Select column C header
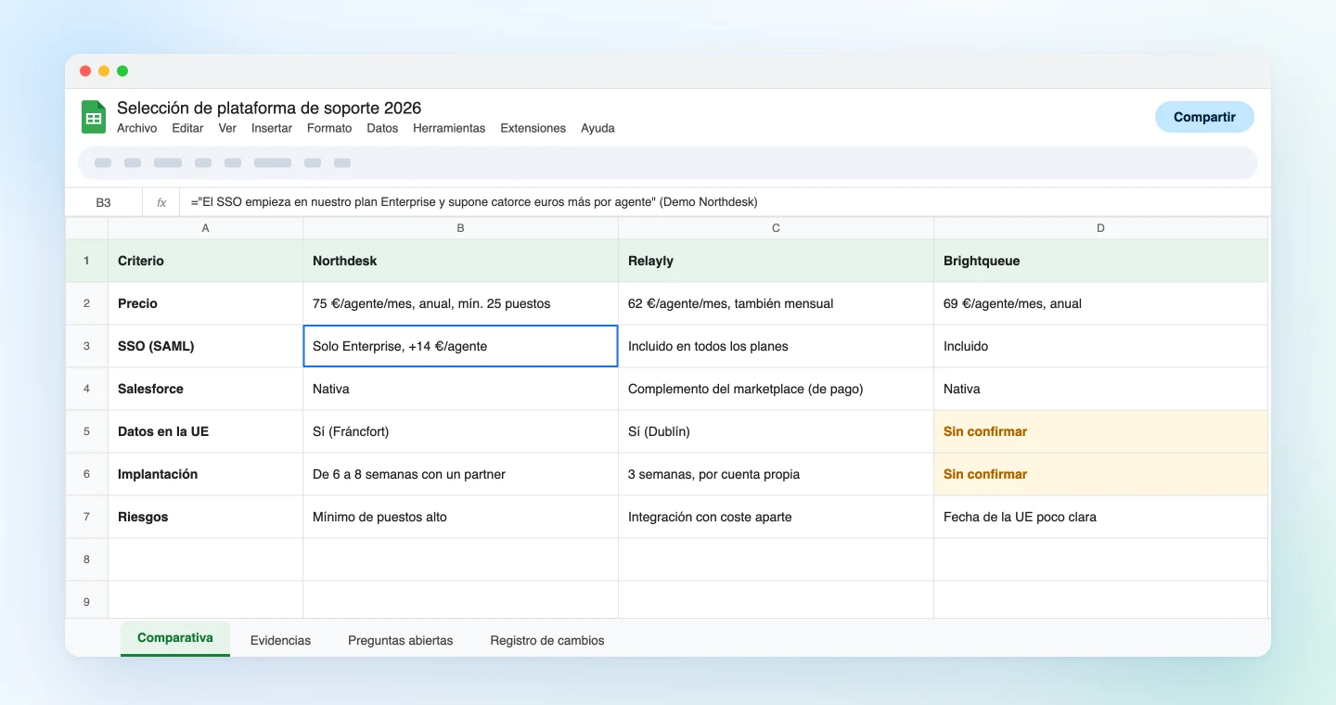Screen dimensions: 1336x705 click(x=777, y=228)
